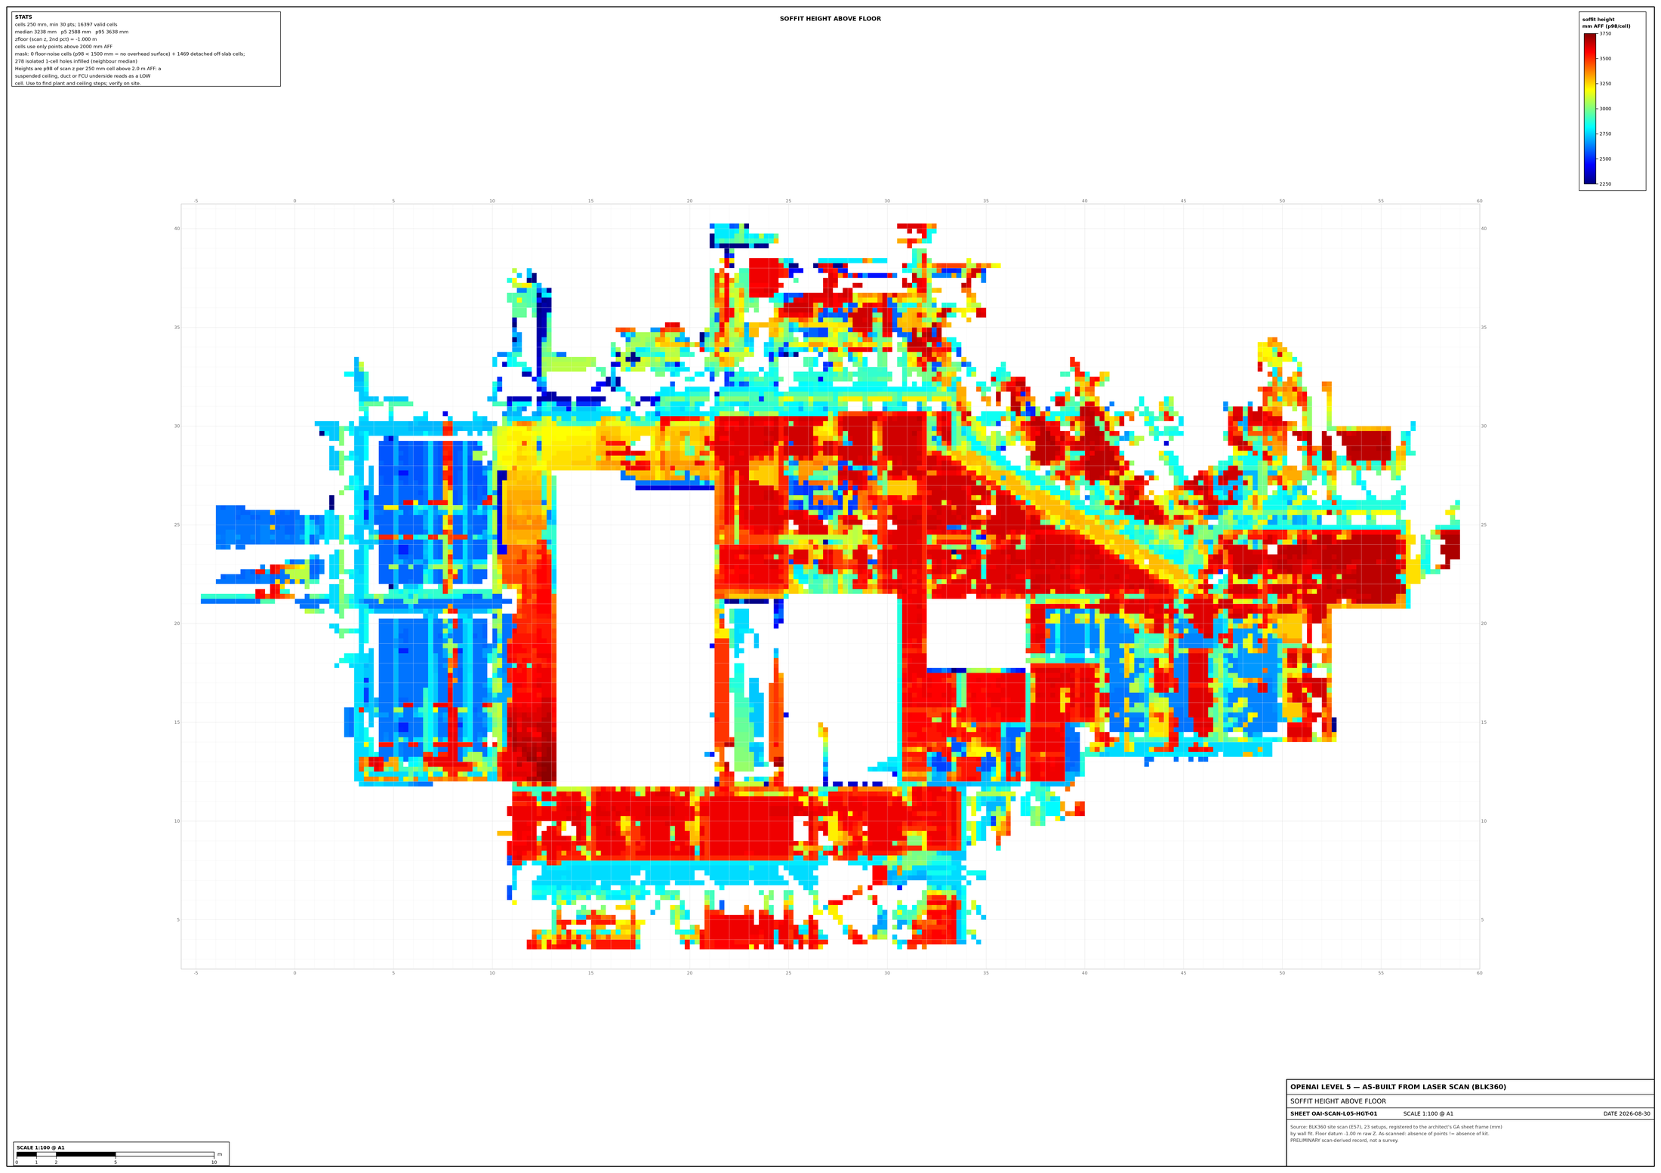Image resolution: width=1661 pixels, height=1173 pixels.
Task: Select the STATS heading in the info box
Action: 23,17
